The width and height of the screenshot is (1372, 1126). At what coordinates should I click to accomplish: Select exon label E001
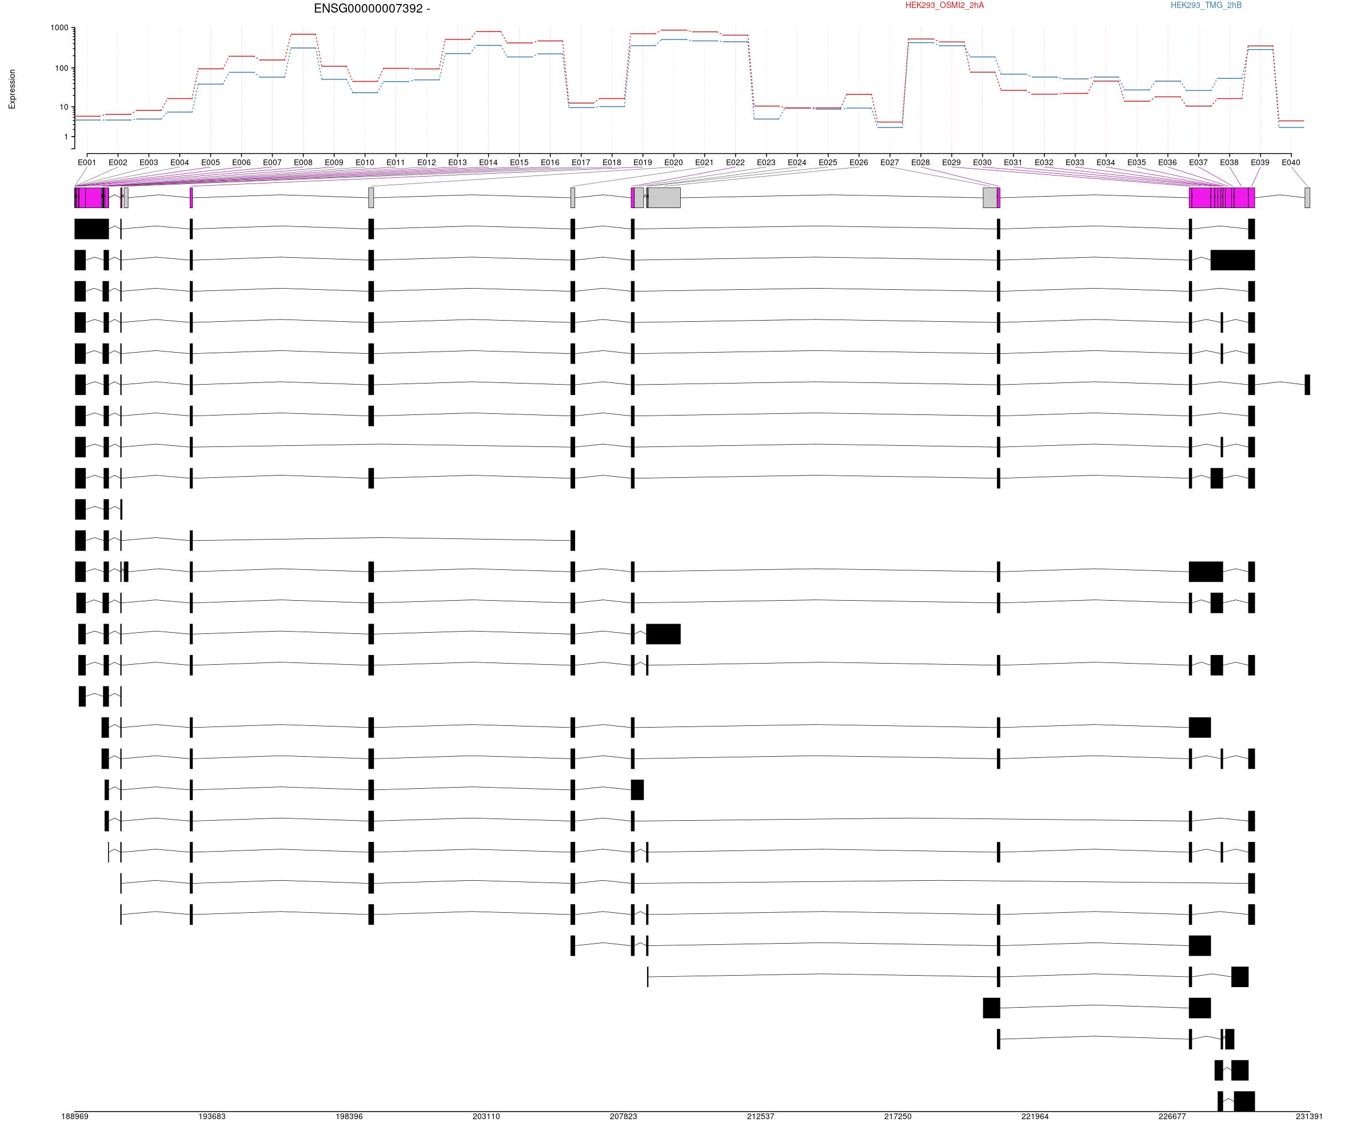click(87, 163)
